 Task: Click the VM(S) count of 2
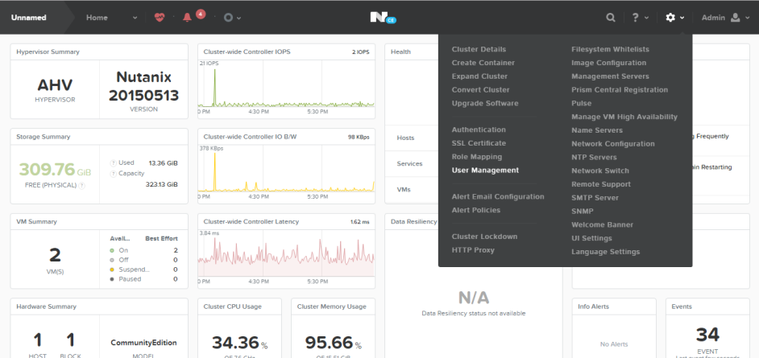(55, 255)
